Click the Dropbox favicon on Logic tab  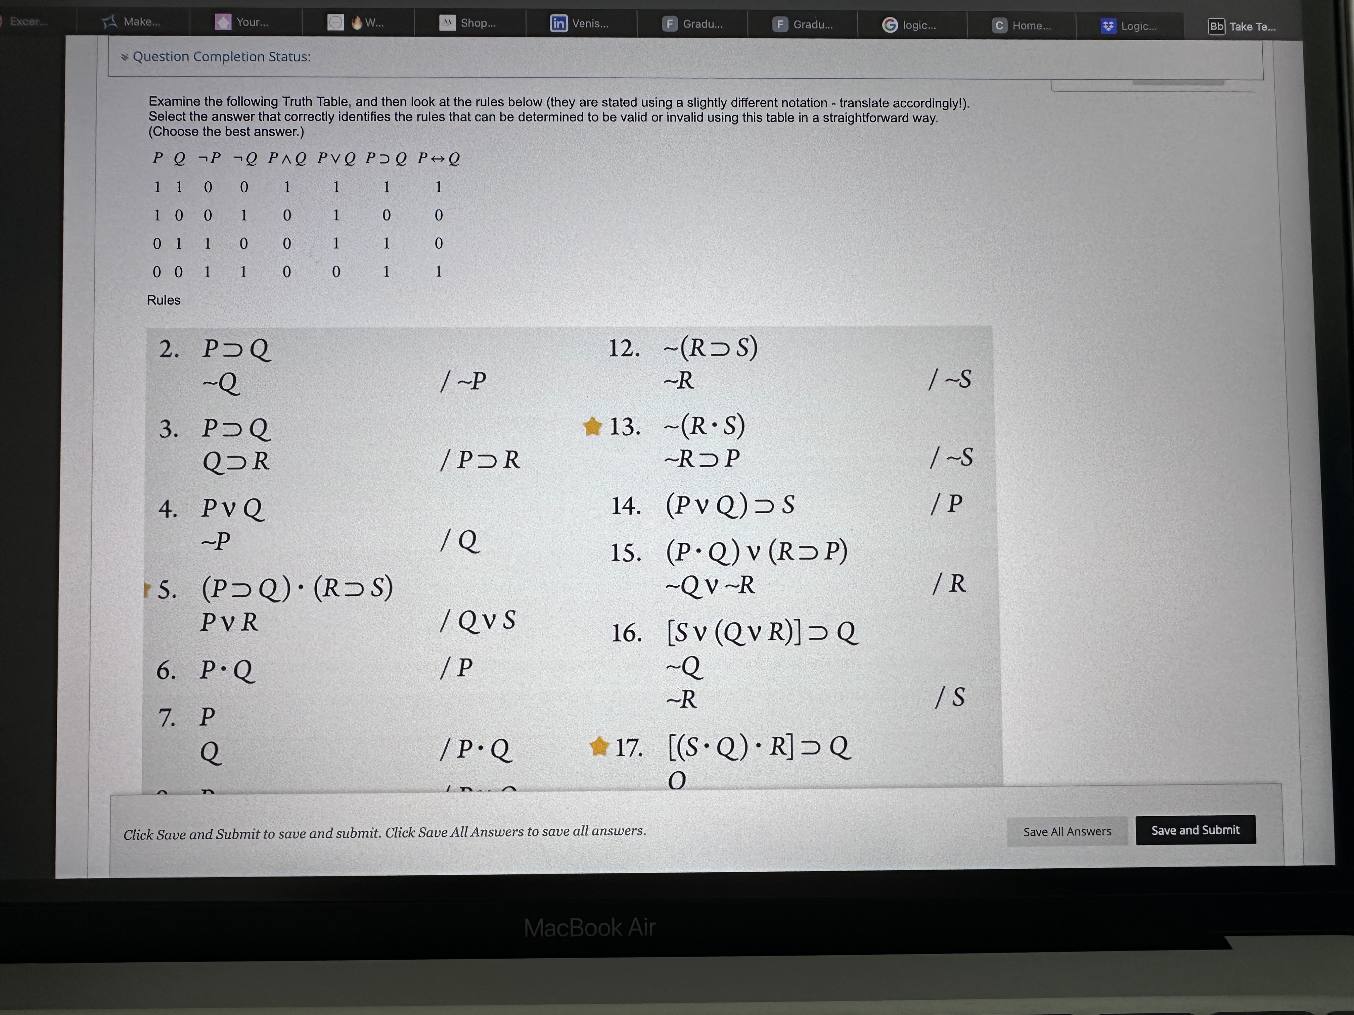click(x=1108, y=26)
